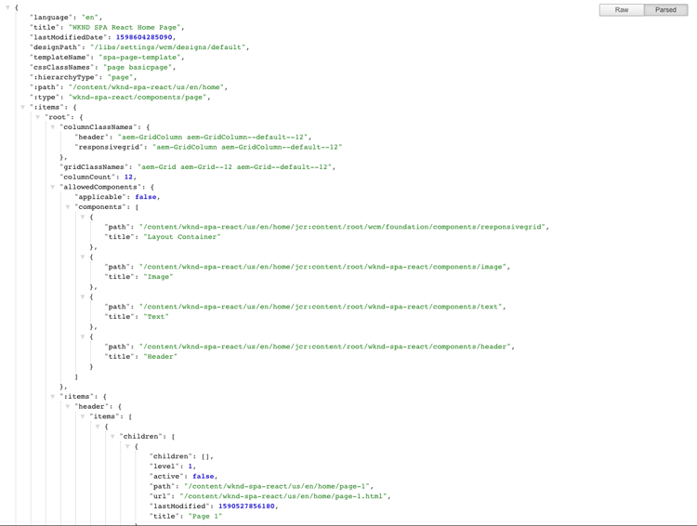Collapse the top-level JSON object
Viewport: 697px width, 526px height.
point(7,7)
